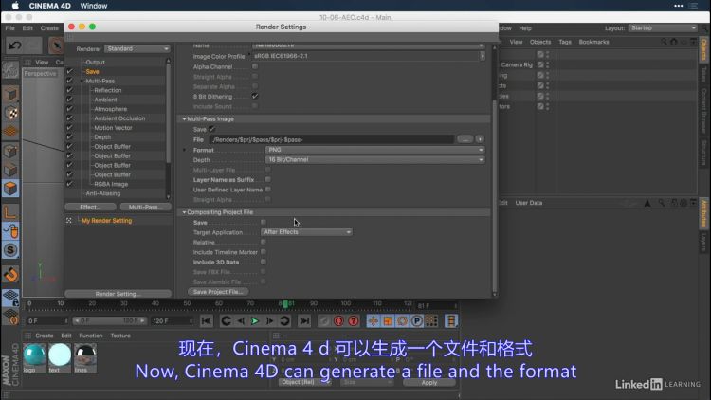Open the Renderer Standard dropdown
This screenshot has width=711, height=400.
(x=137, y=48)
